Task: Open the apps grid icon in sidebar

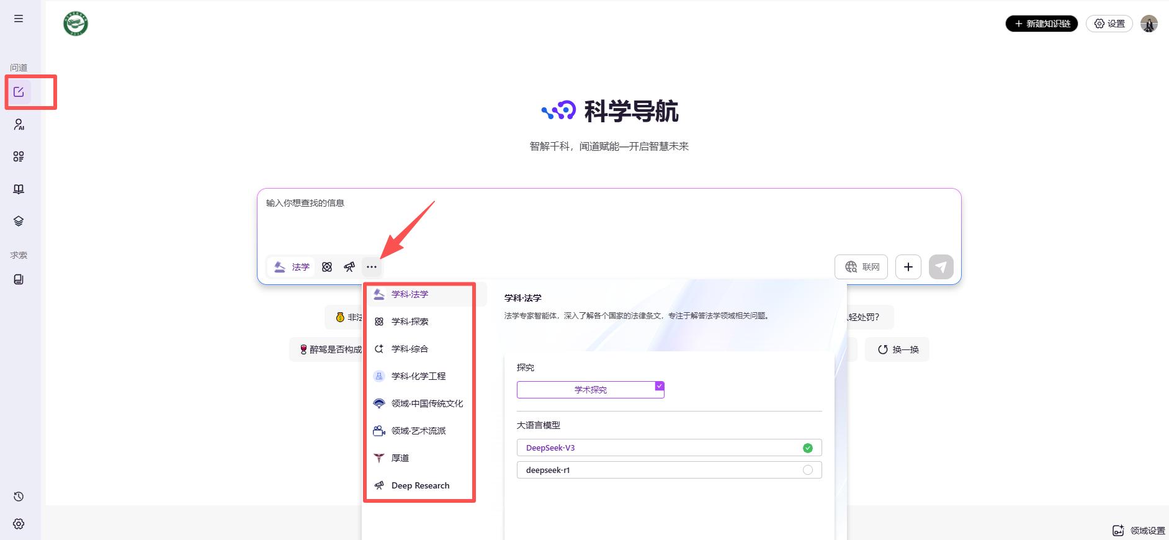Action: (x=19, y=156)
